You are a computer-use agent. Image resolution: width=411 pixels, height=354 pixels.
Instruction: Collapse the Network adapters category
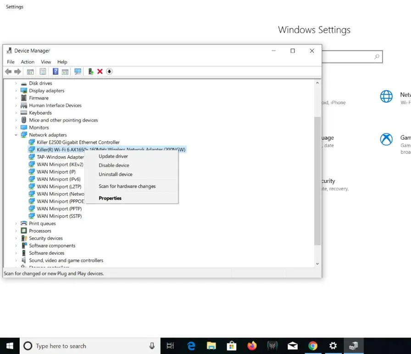pyautogui.click(x=16, y=135)
